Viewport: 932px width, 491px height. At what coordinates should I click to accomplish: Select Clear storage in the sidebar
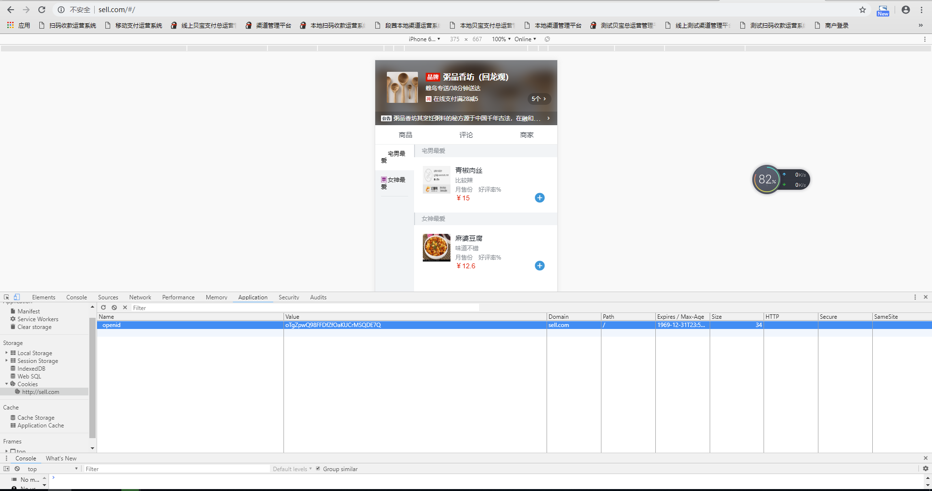34,327
